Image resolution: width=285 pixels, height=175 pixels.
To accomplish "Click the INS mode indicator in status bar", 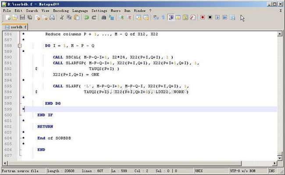I will (x=271, y=171).
